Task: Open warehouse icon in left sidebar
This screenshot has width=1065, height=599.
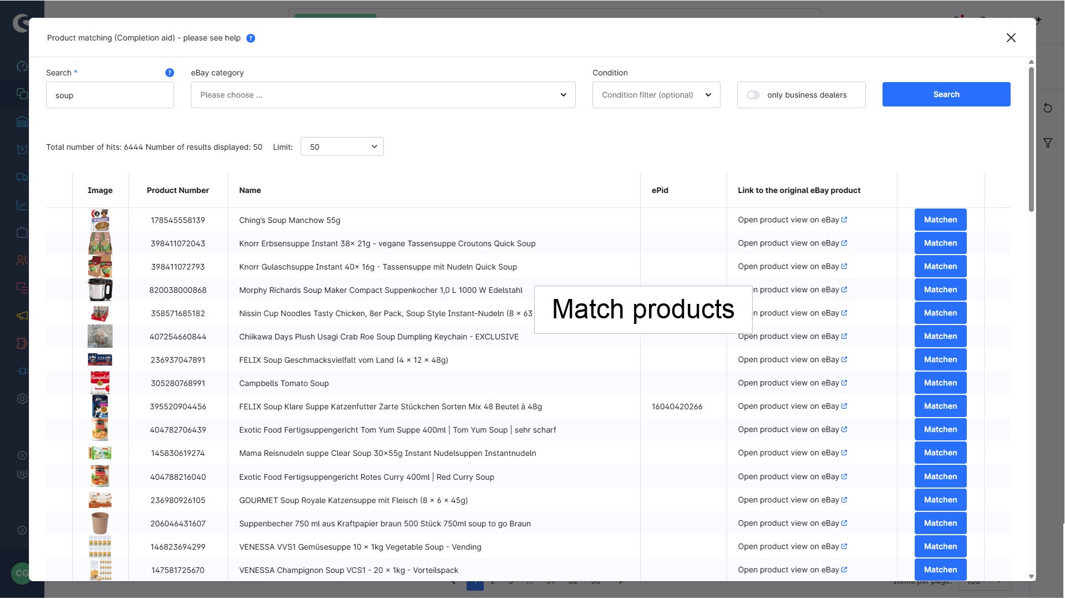Action: coord(22,121)
